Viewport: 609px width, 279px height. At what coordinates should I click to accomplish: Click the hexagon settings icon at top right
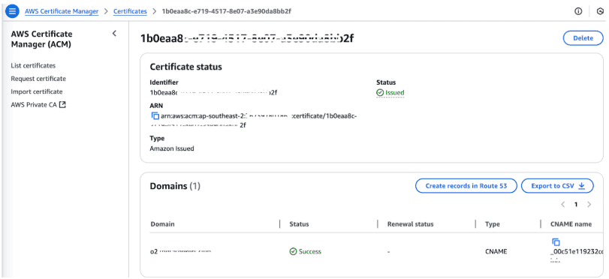[x=600, y=11]
